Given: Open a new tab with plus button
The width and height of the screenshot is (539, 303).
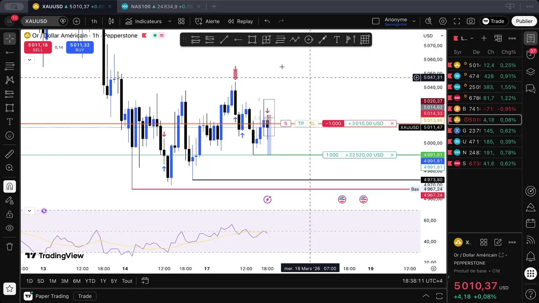Looking at the screenshot, I should click(214, 6).
